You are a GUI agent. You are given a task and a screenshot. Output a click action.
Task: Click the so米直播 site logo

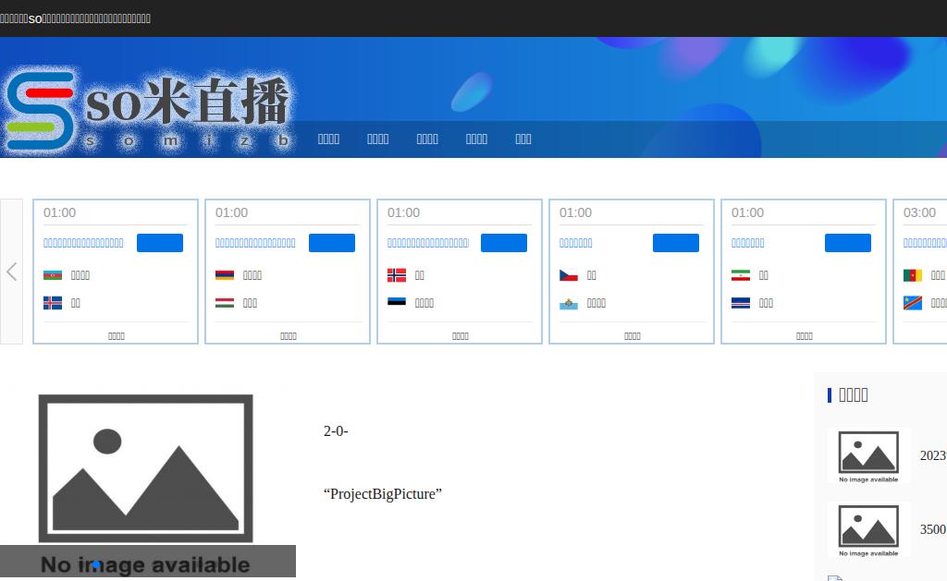click(x=149, y=110)
